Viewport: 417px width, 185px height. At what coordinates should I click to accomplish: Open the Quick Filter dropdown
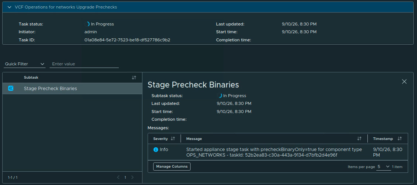[24, 64]
